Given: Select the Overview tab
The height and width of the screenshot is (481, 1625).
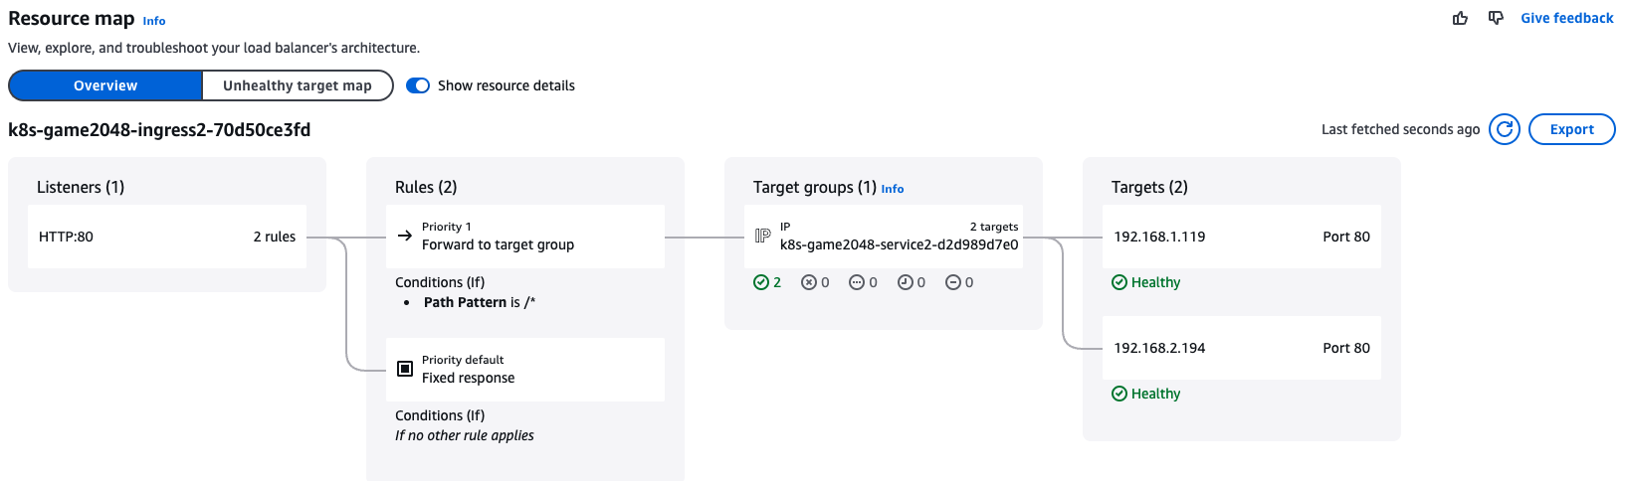Looking at the screenshot, I should click(105, 85).
